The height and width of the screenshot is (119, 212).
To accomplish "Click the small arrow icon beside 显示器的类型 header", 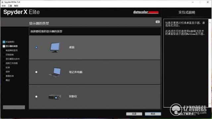I will pyautogui.click(x=158, y=22).
